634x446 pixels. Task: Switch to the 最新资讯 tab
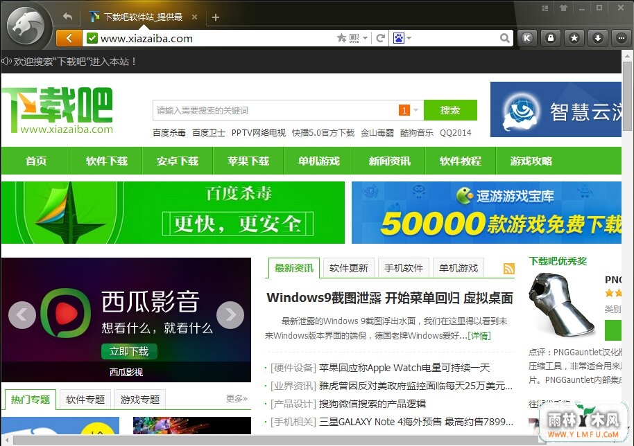pyautogui.click(x=294, y=268)
